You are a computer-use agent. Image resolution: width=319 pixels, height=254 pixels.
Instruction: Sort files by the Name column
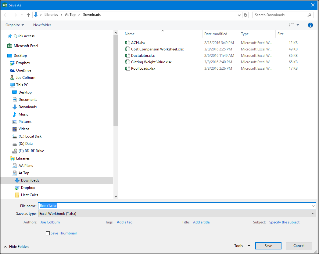point(129,34)
